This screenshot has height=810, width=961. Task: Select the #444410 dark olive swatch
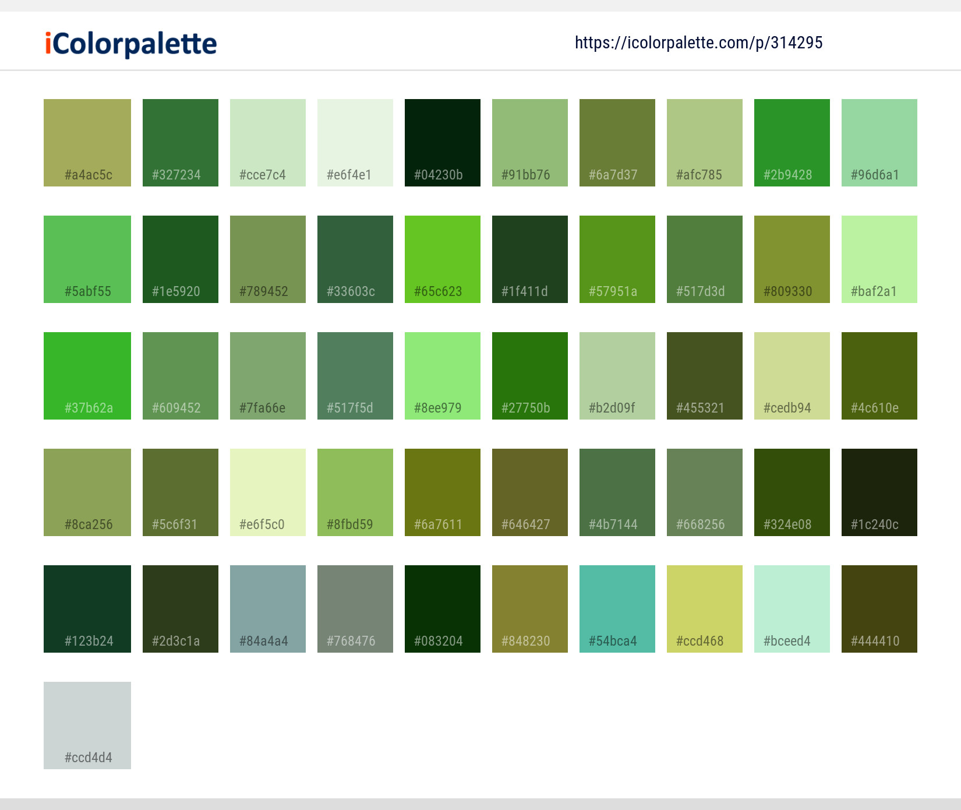(879, 609)
